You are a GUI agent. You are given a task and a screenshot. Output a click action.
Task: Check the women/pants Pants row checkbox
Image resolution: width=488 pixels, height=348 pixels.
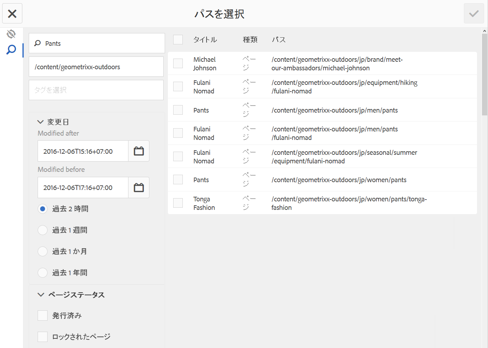[x=178, y=179]
